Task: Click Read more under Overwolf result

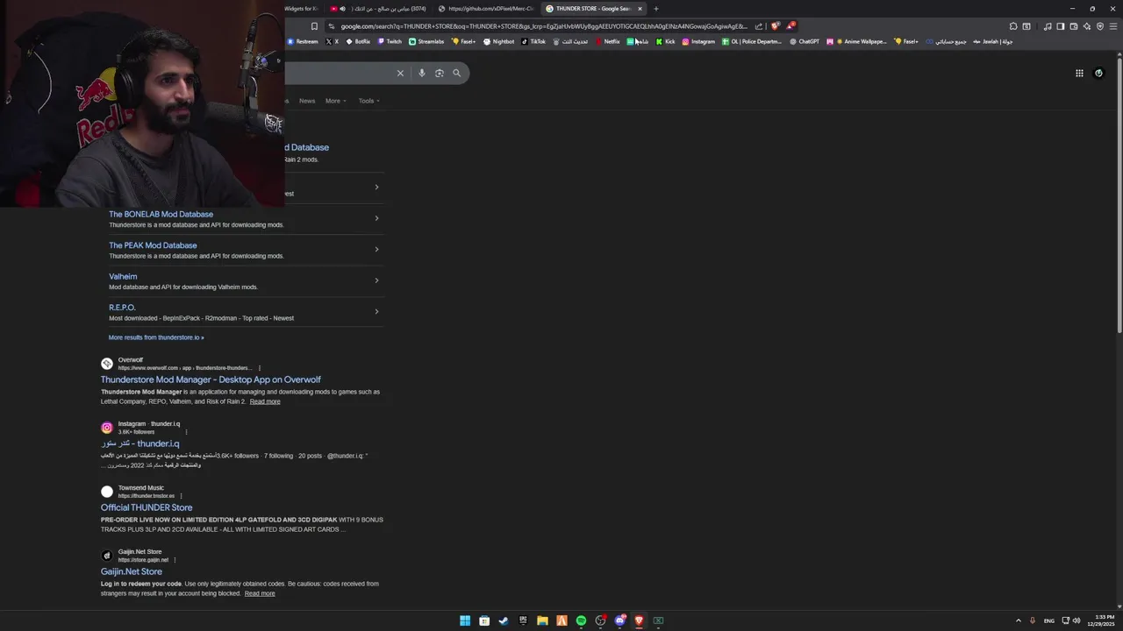Action: pyautogui.click(x=265, y=401)
